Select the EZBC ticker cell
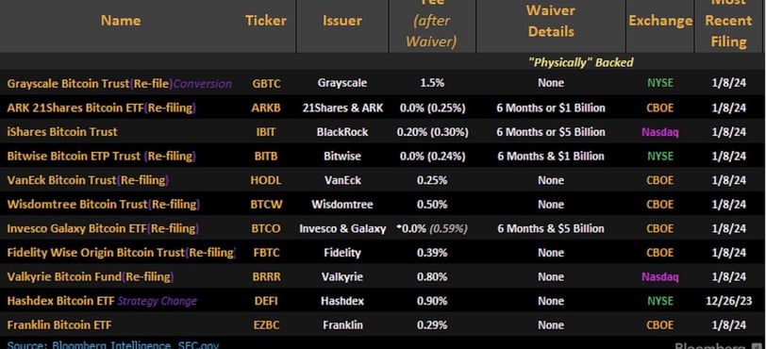The image size is (766, 349). point(266,325)
